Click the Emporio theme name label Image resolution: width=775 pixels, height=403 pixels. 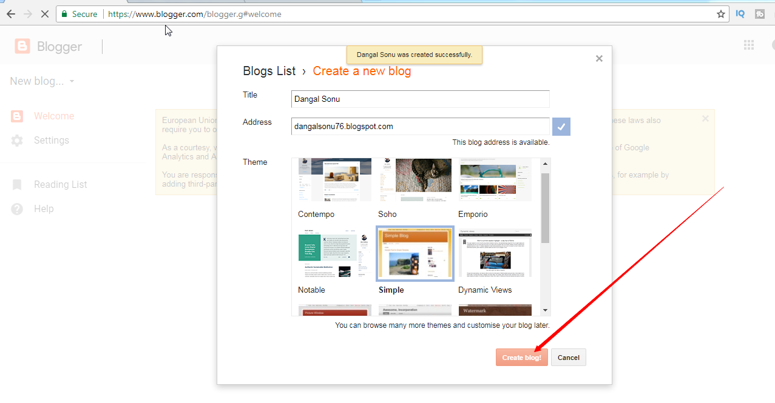pyautogui.click(x=473, y=215)
